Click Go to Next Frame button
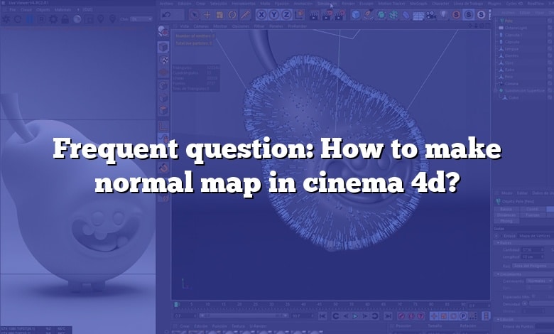Image resolution: width=554 pixels, height=334 pixels. tap(365, 316)
